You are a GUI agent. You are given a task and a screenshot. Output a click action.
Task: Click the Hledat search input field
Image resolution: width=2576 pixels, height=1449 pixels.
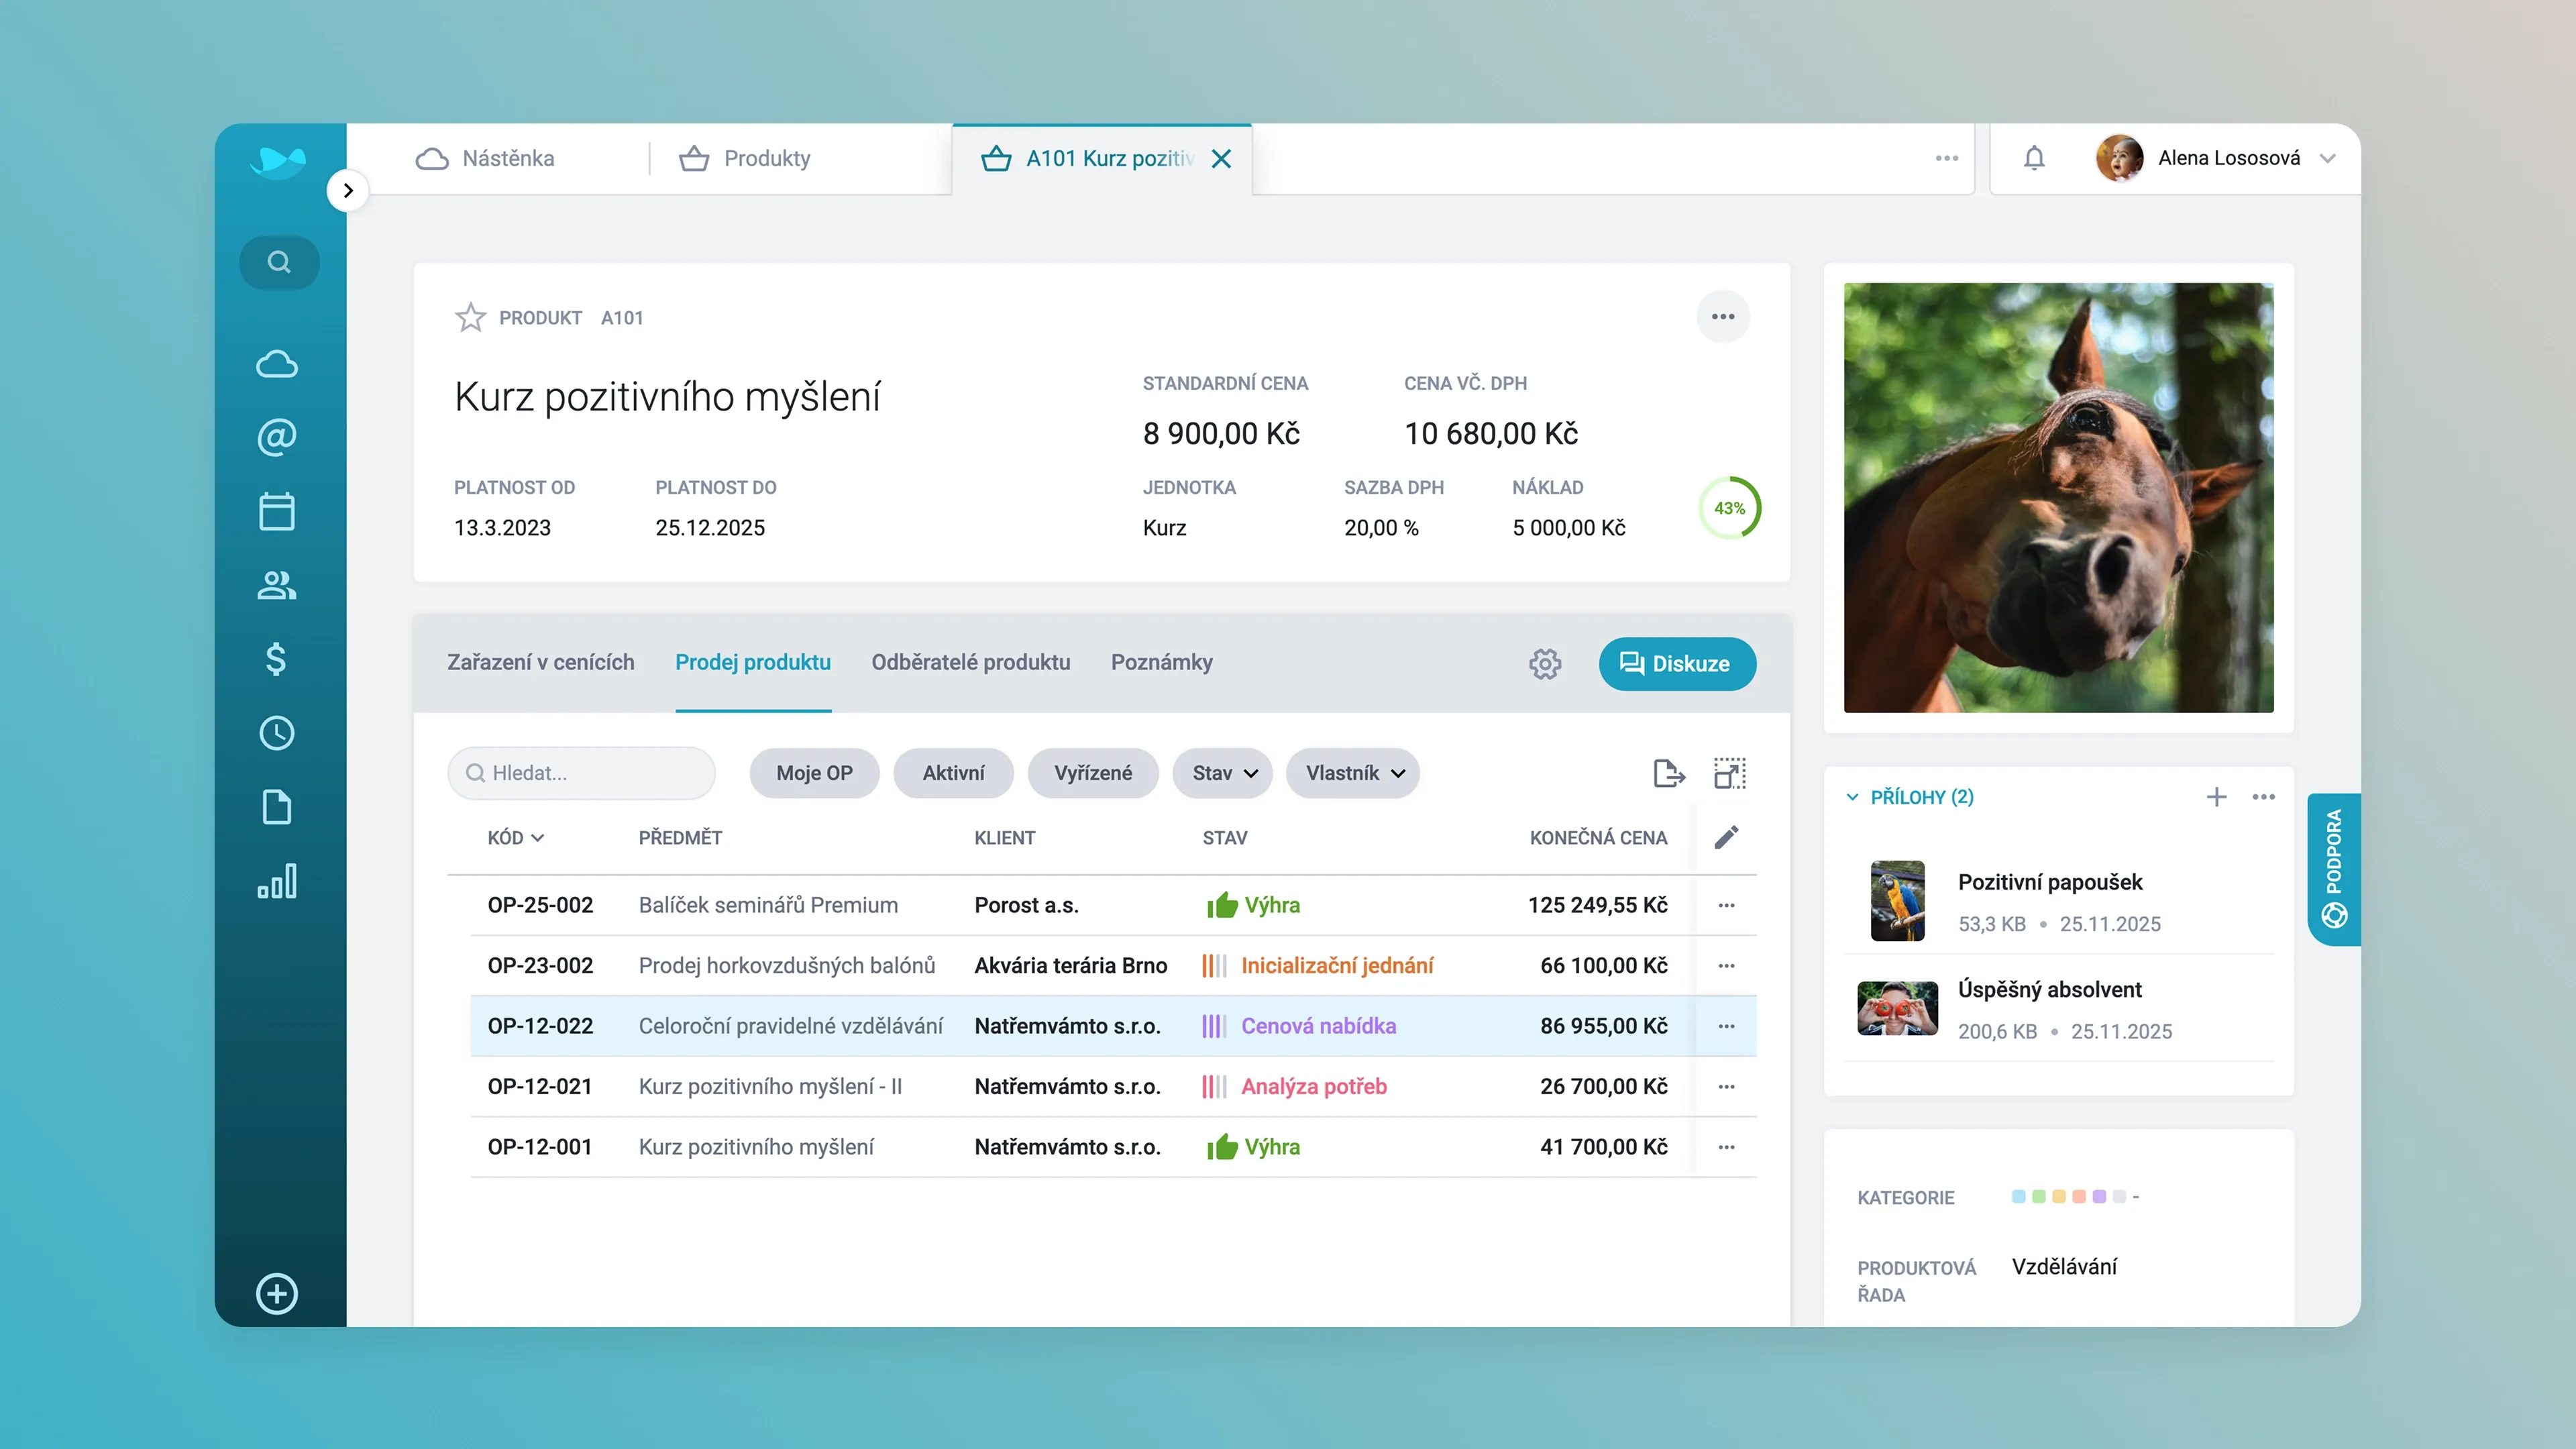click(x=582, y=773)
